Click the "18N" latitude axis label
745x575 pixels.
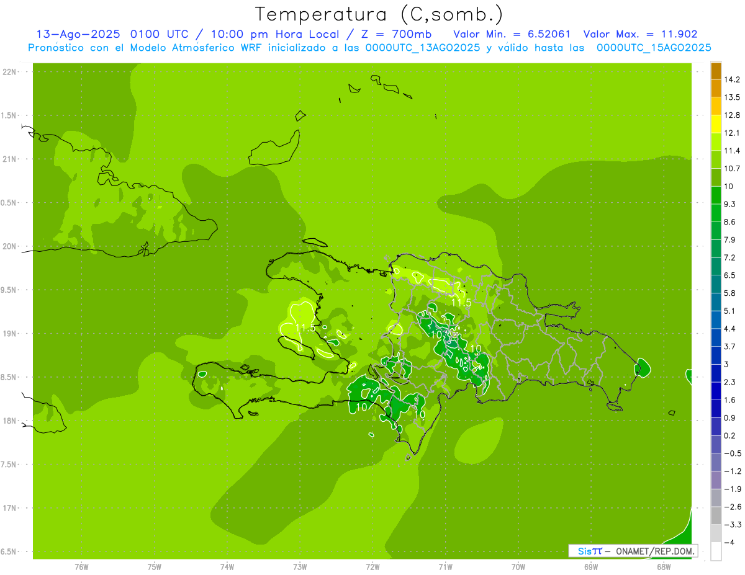pos(11,421)
